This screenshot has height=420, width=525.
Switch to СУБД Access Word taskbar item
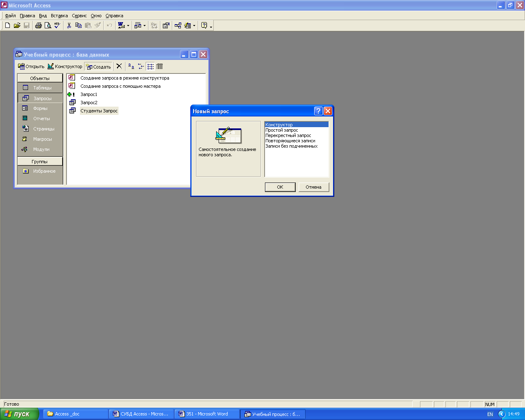click(141, 414)
